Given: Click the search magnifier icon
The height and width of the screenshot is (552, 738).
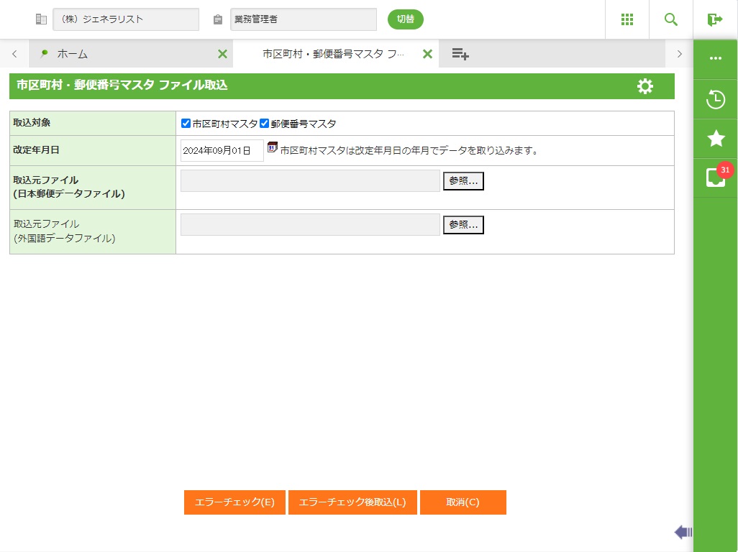Looking at the screenshot, I should point(671,19).
